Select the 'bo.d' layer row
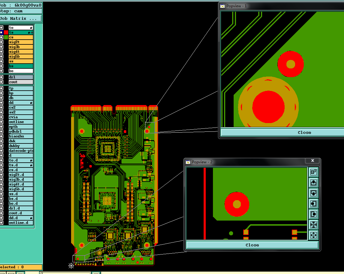Screen dimensions: 344x274 click(x=21, y=203)
